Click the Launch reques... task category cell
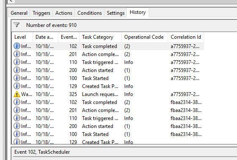This screenshot has width=237, height=160. [x=100, y=94]
